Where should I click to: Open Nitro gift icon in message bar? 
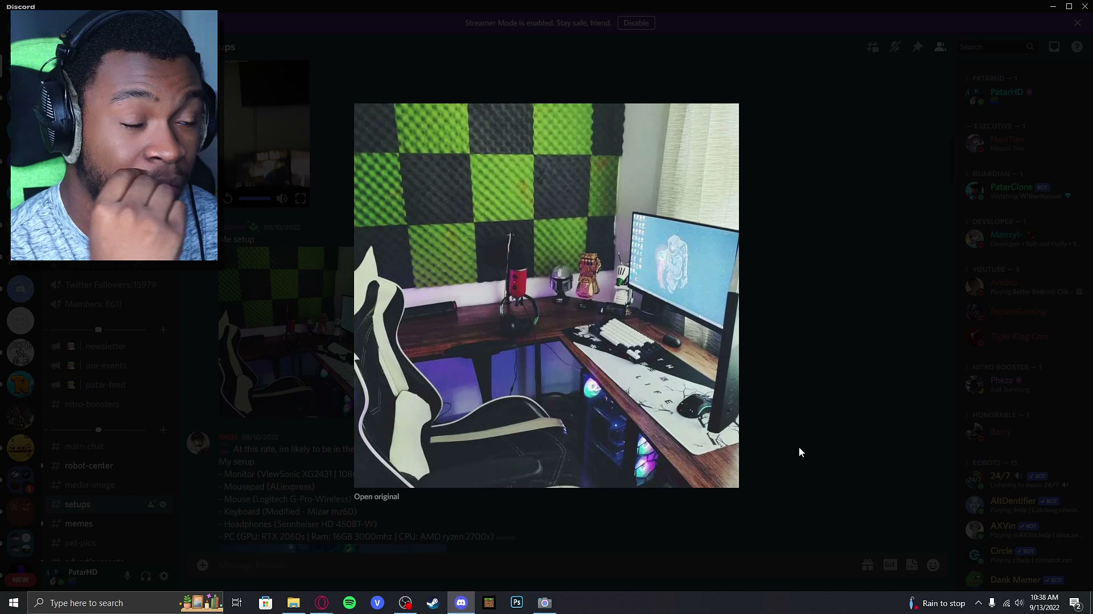click(x=868, y=565)
